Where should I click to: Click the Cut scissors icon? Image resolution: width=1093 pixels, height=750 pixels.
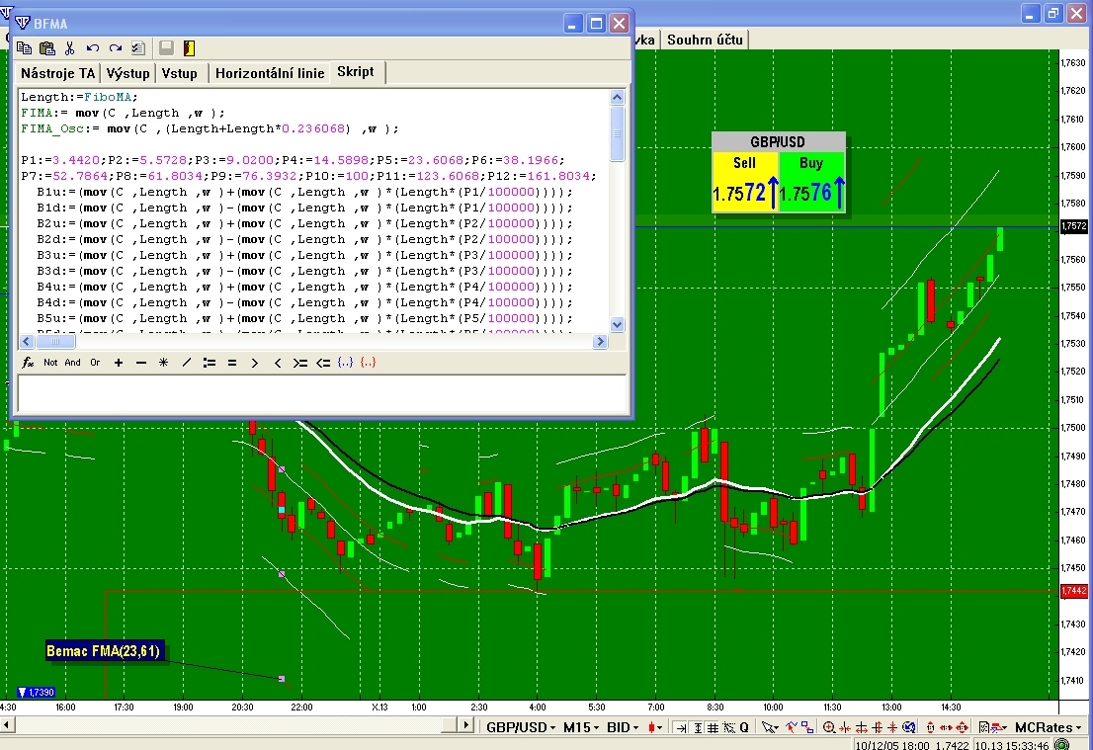pos(70,47)
